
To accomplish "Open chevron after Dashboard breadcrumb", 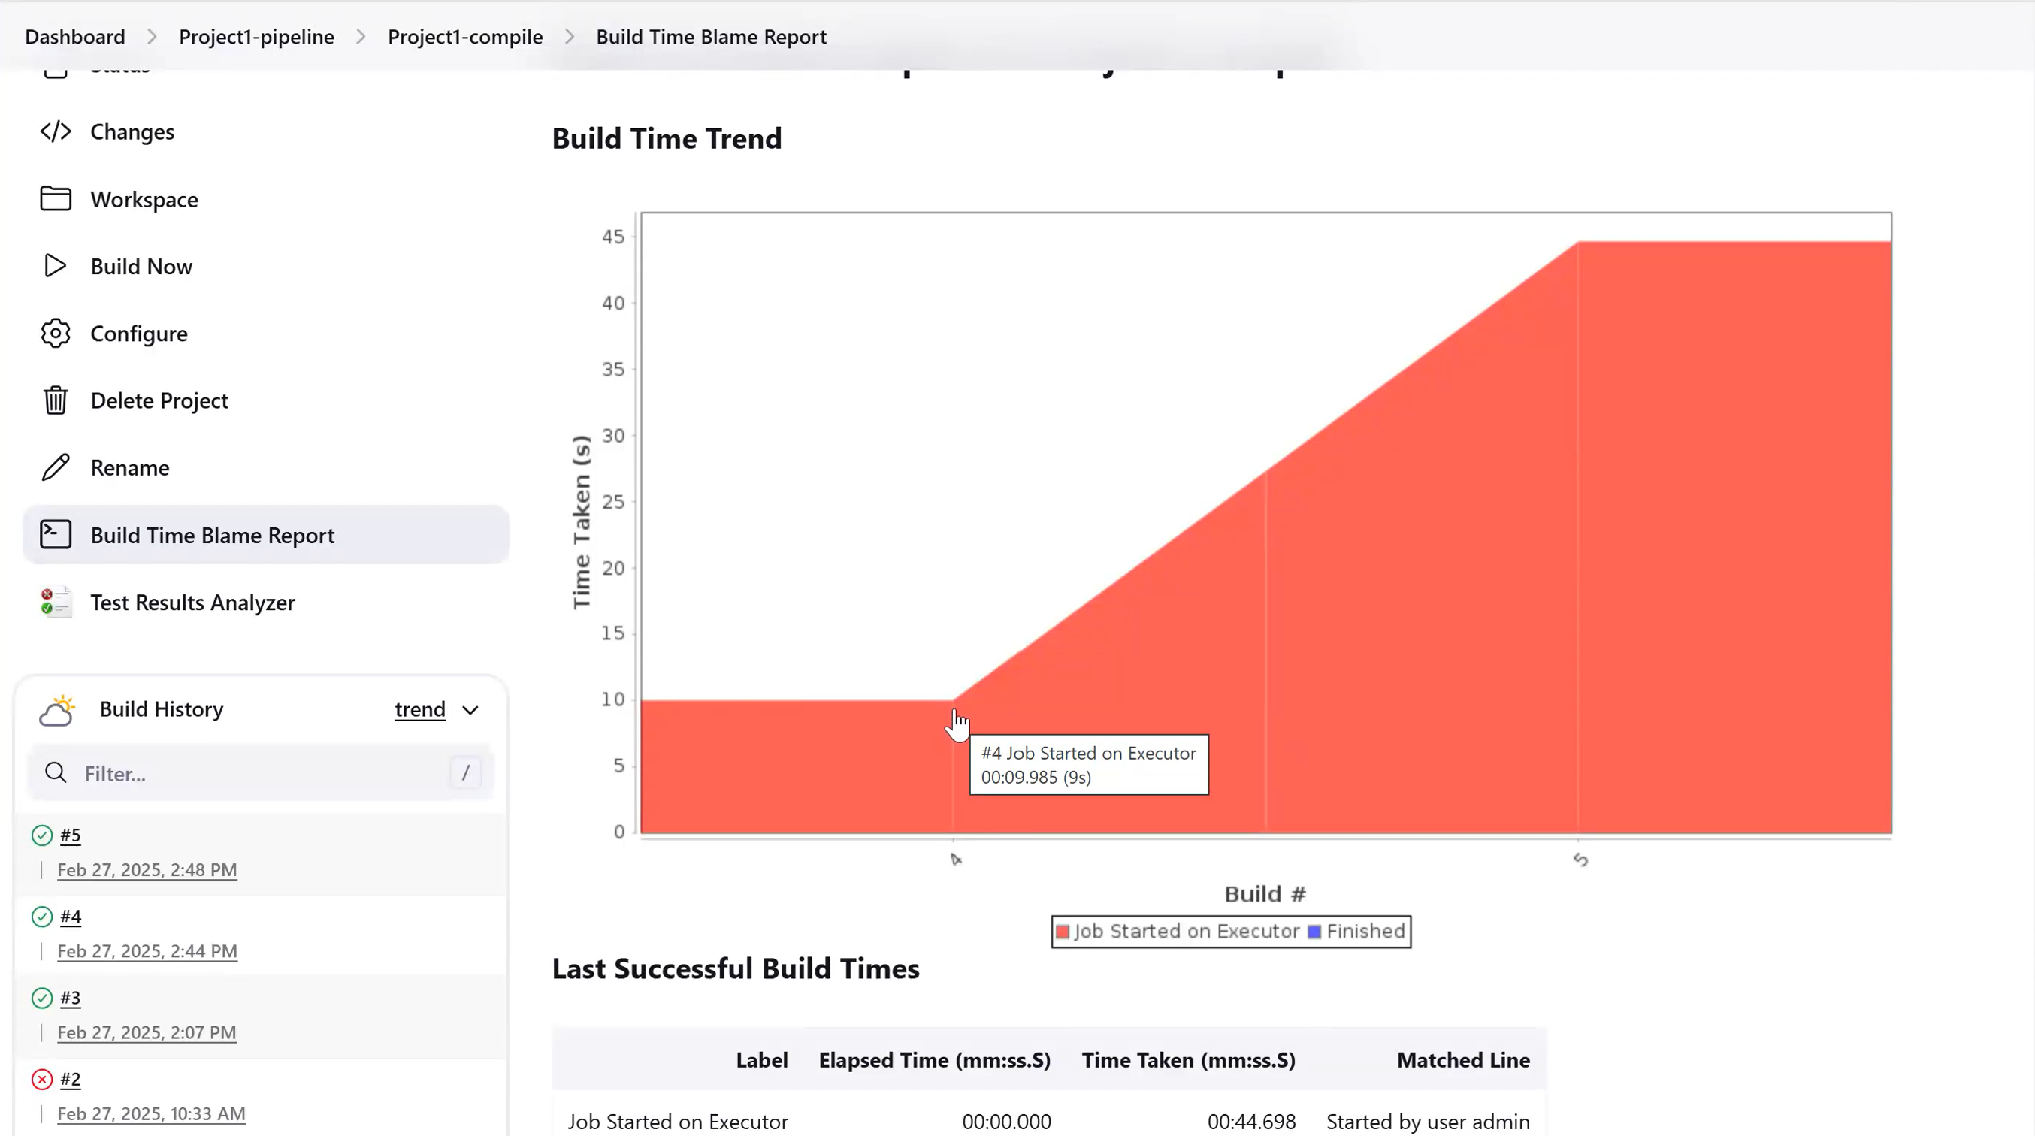I will pyautogui.click(x=153, y=36).
